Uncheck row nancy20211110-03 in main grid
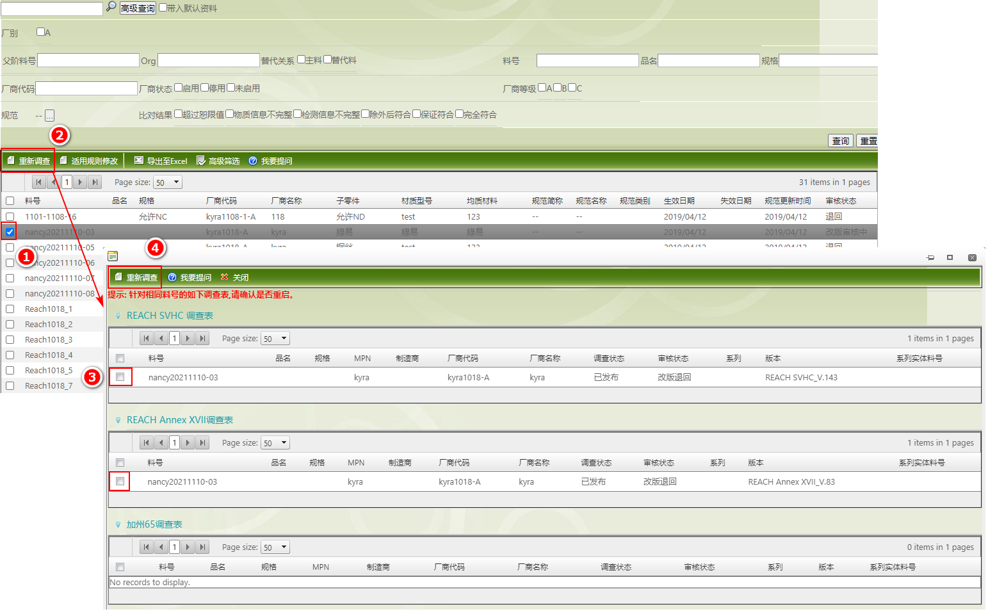Screen dimensions: 988x614 tap(10, 232)
